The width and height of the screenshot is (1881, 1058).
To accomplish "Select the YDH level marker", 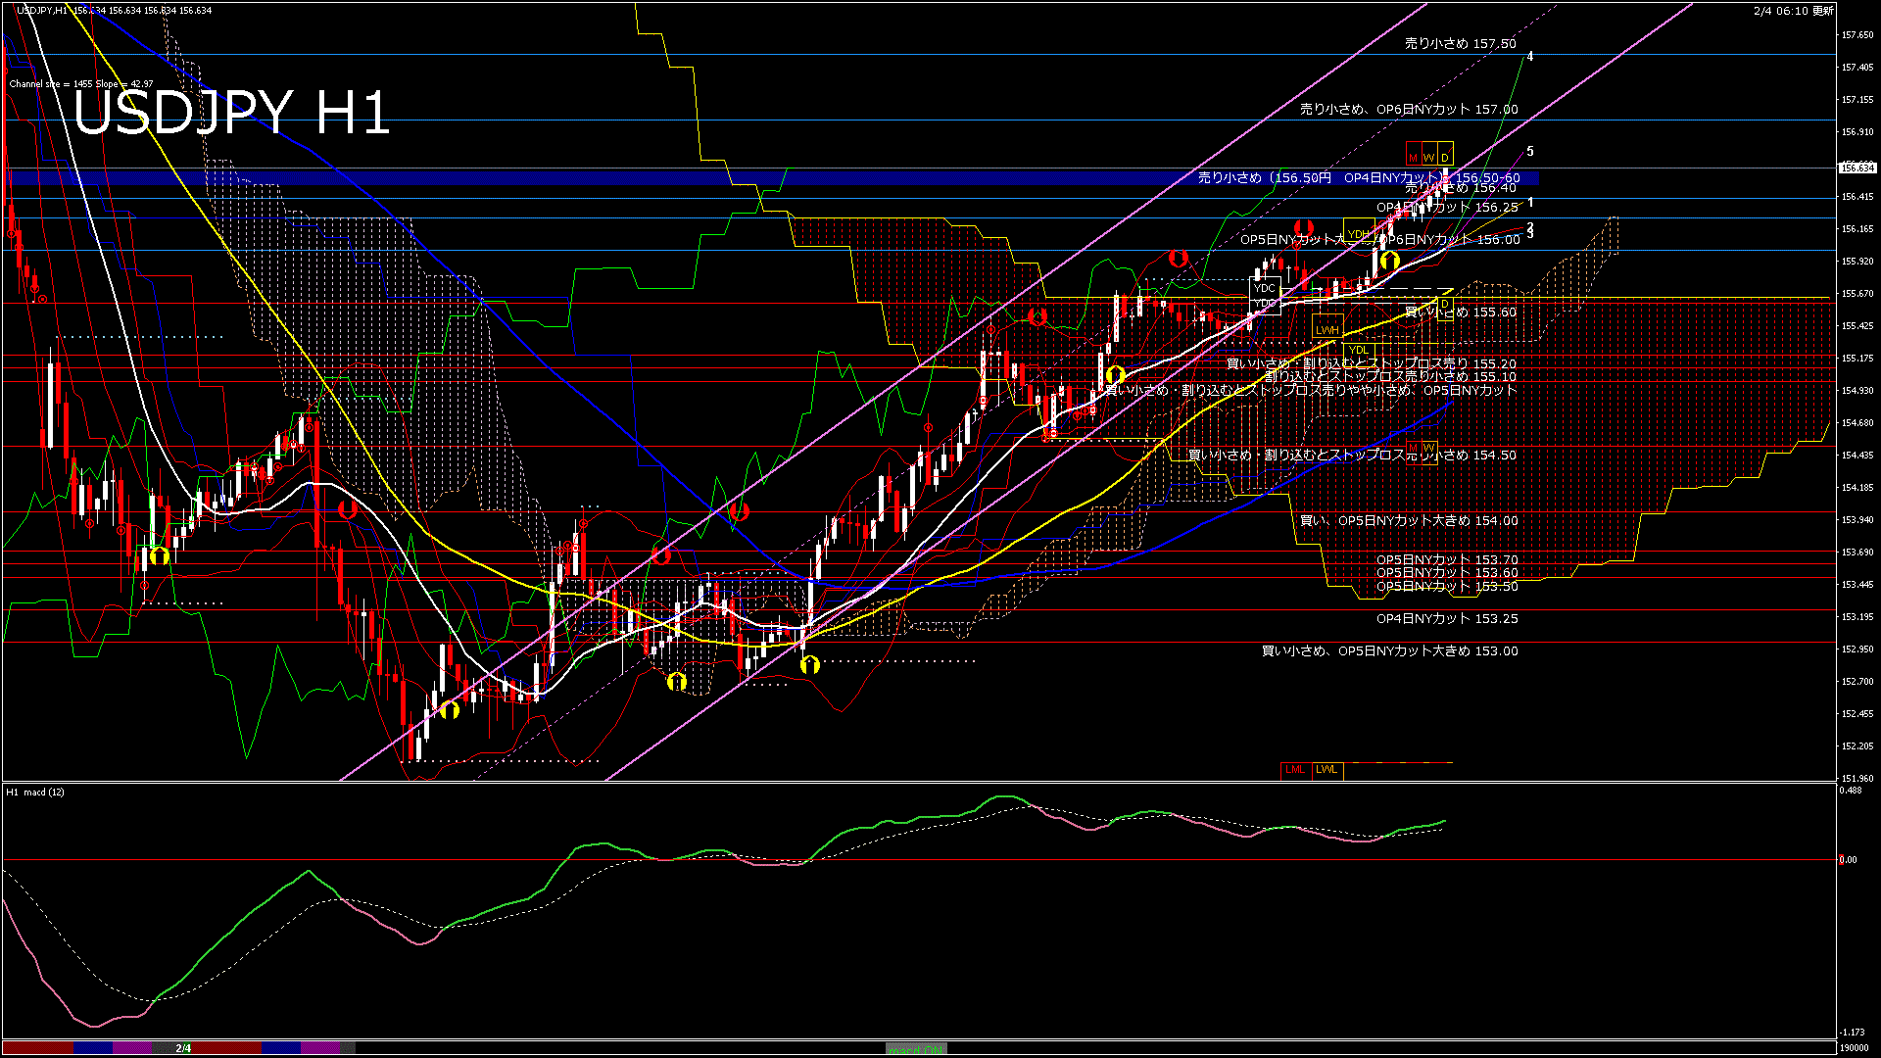I will [1358, 233].
